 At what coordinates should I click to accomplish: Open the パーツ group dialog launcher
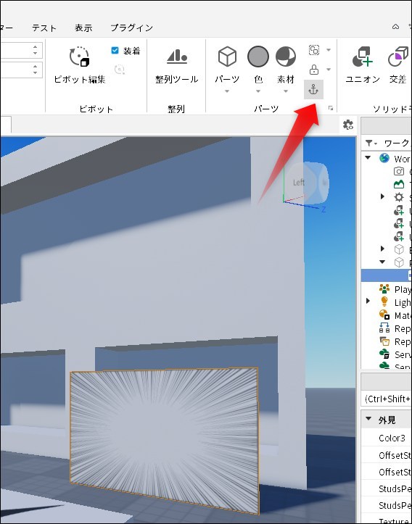click(331, 108)
